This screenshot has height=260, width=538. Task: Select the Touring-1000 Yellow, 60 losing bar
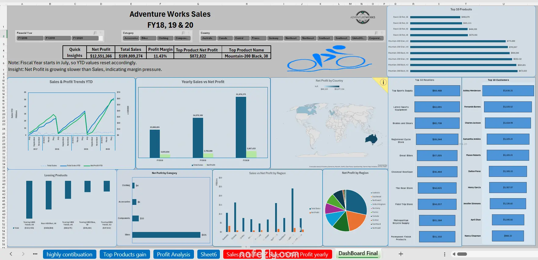pos(29,200)
